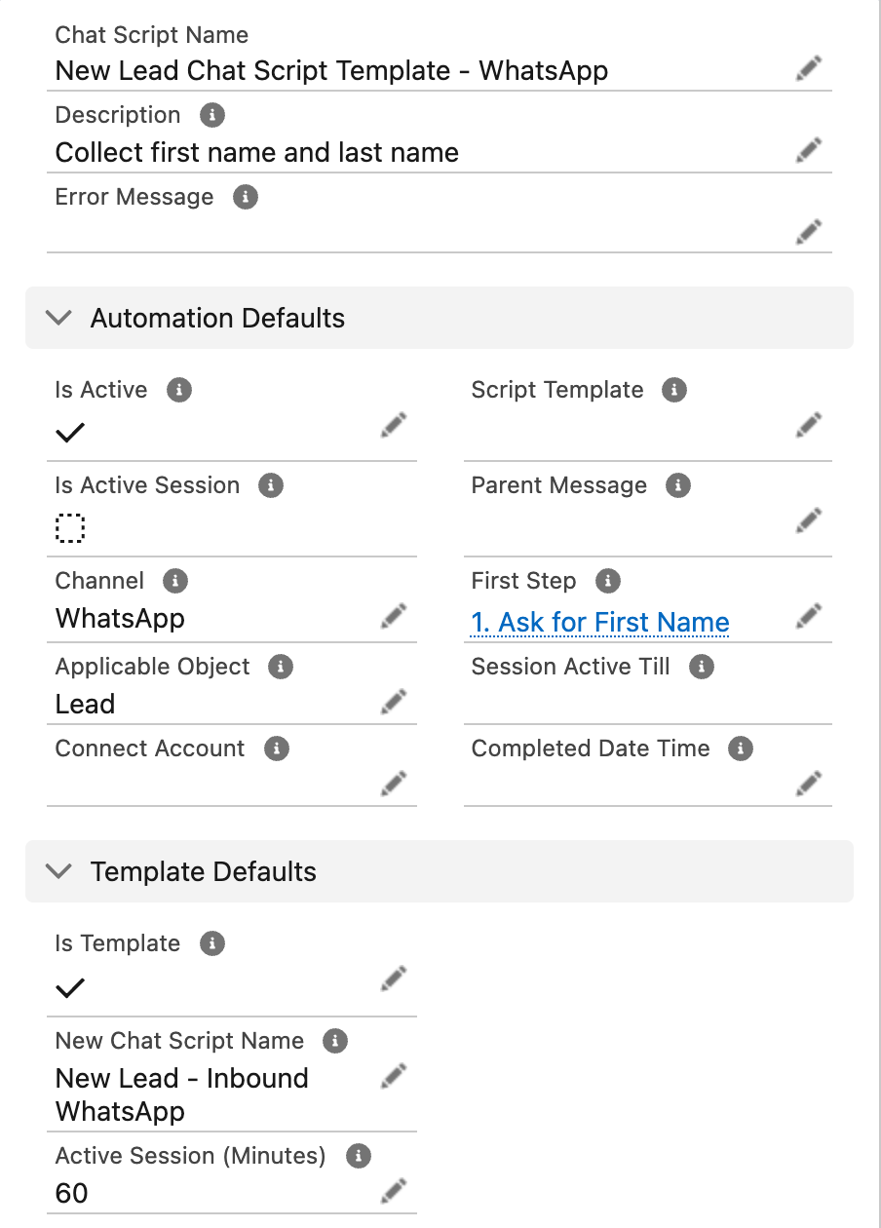
Task: Edit Is Template pencil icon
Action: click(394, 979)
